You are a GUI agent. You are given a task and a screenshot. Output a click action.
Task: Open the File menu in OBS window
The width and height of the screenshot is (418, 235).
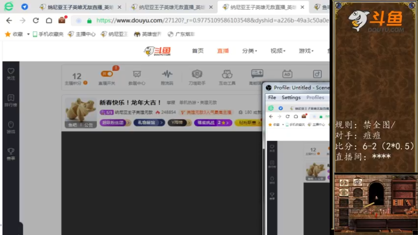[x=272, y=98]
